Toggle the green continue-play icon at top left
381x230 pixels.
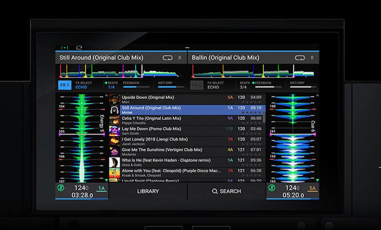click(64, 48)
